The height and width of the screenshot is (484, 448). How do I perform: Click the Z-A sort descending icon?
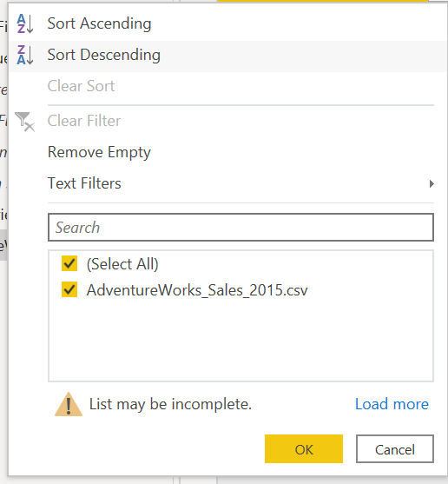pos(25,55)
